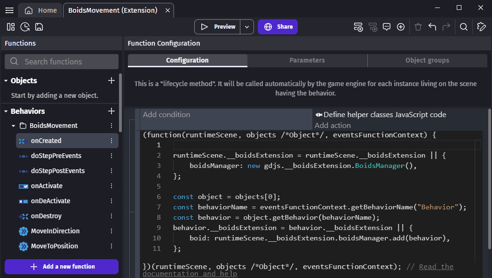Add a comment event from toolbar
Image resolution: width=492 pixels, height=278 pixels.
click(387, 27)
